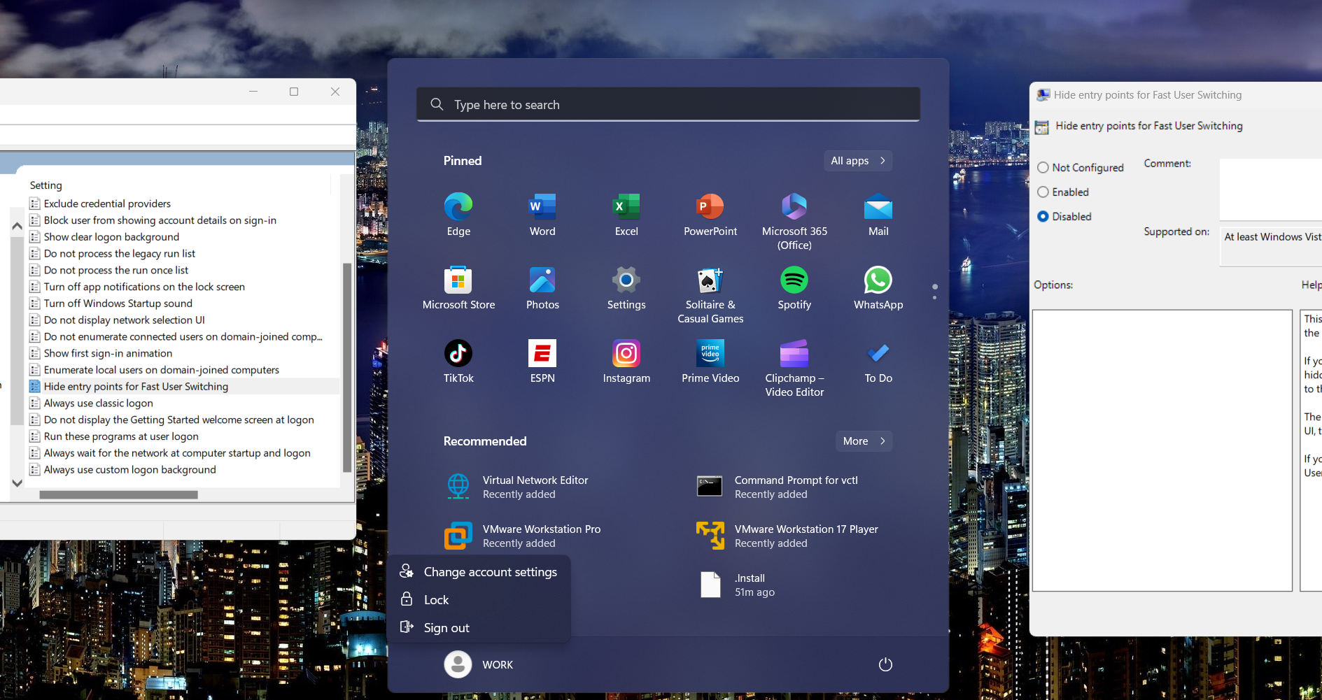Select the Disabled radio option
1322x700 pixels.
coord(1043,217)
